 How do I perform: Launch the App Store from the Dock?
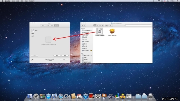coord(48,96)
